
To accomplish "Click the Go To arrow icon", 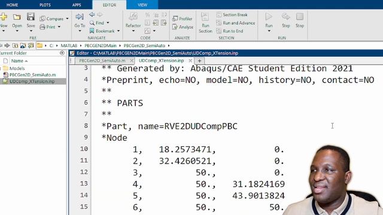I will click(x=80, y=17).
